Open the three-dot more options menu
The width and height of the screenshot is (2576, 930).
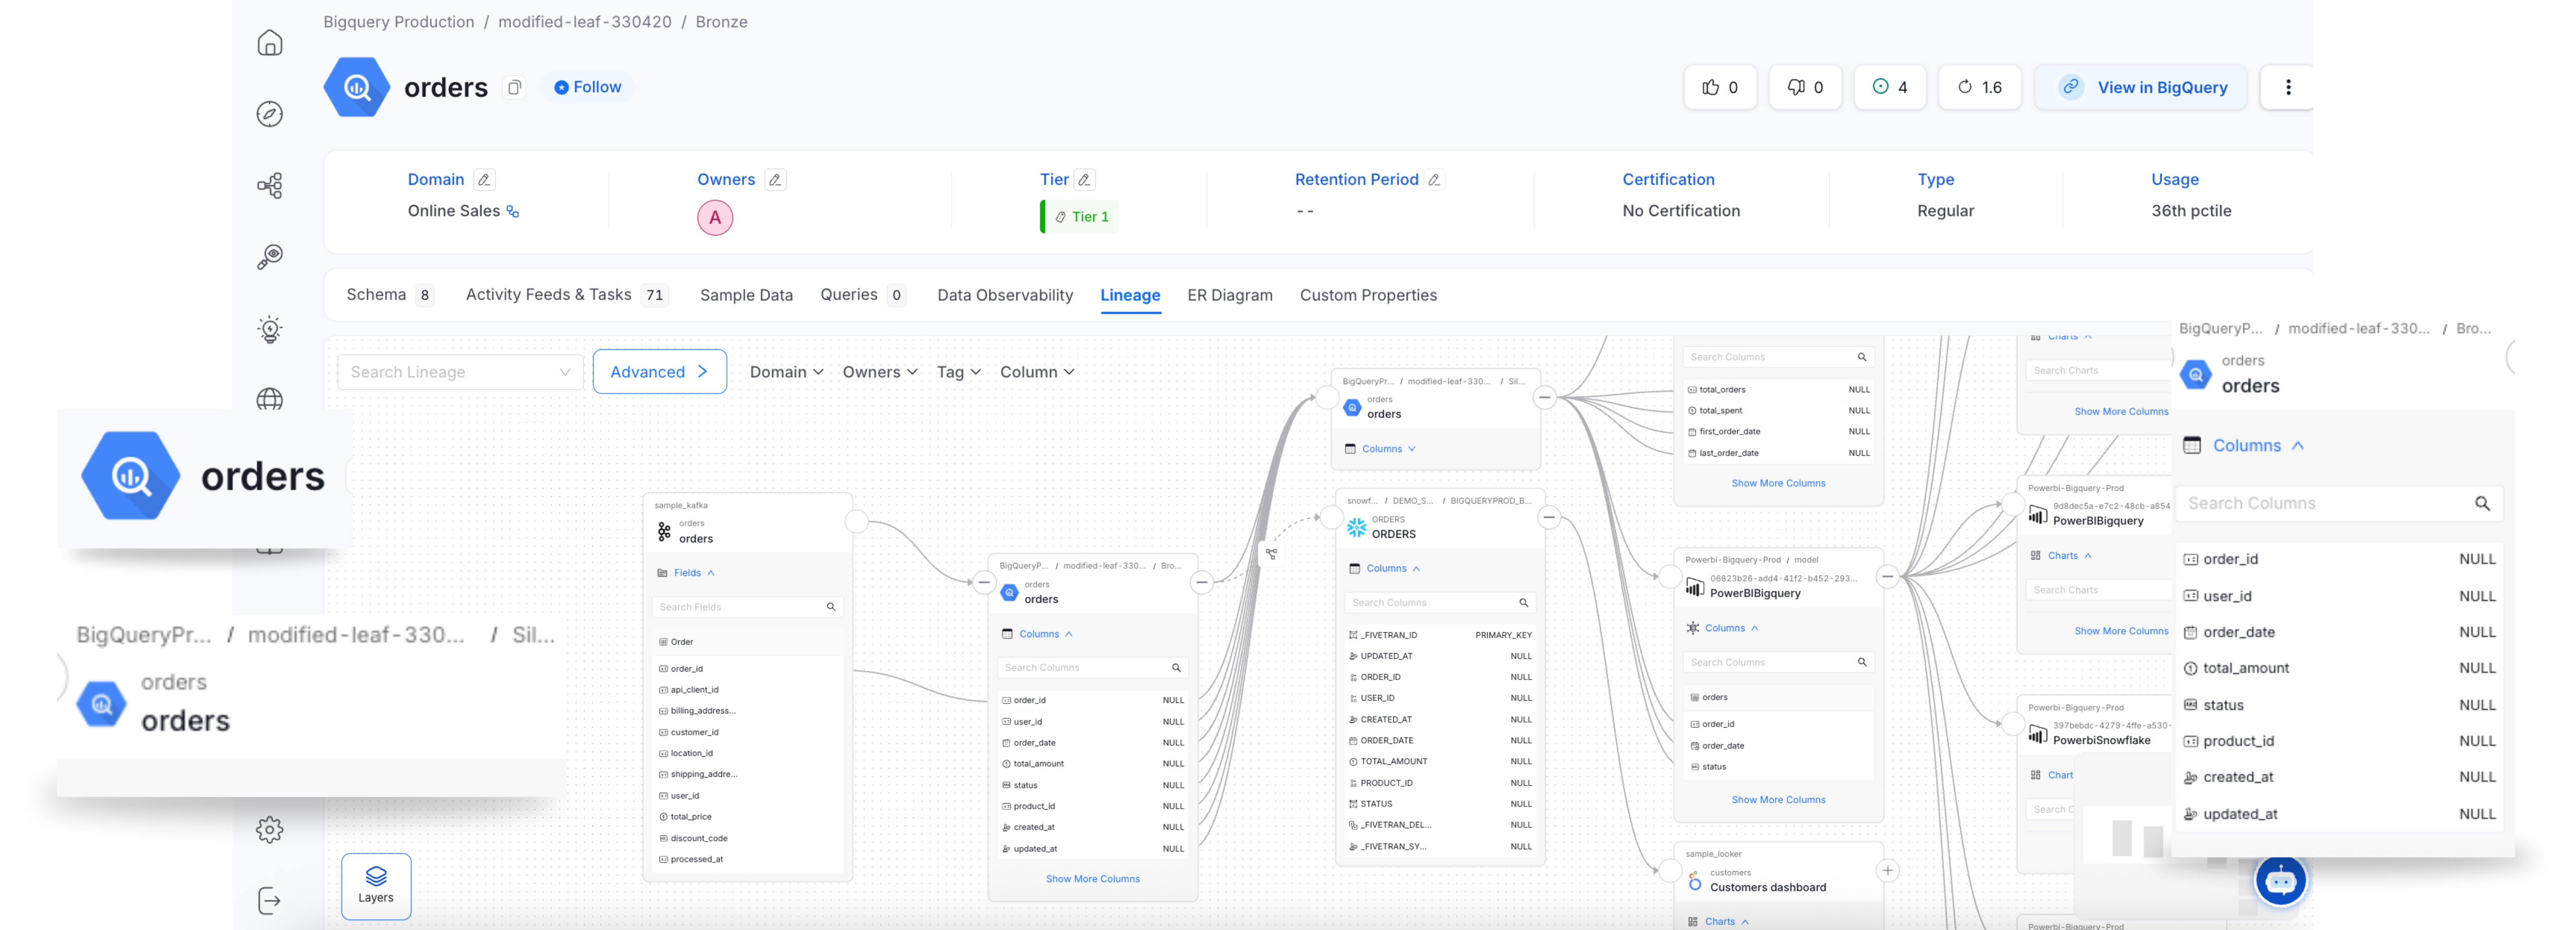pyautogui.click(x=2288, y=87)
